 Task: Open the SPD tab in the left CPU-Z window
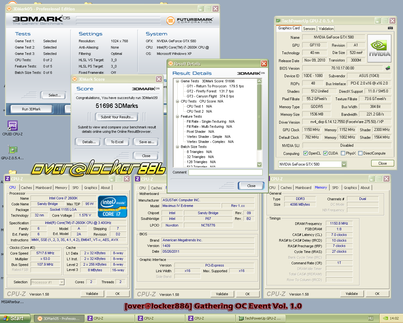(76, 188)
